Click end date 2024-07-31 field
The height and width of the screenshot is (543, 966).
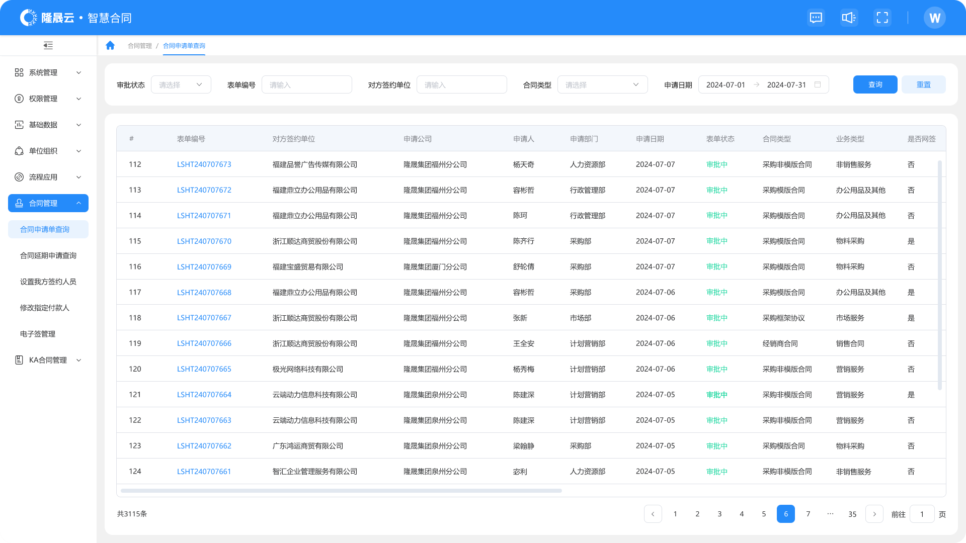(786, 84)
